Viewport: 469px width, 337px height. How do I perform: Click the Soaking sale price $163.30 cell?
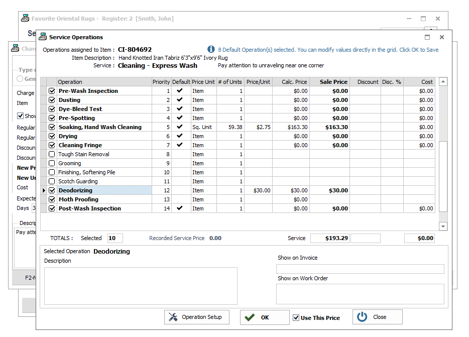pos(329,127)
